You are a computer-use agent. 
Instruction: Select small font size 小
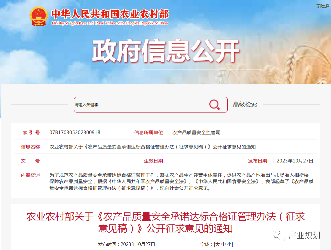click(x=229, y=244)
